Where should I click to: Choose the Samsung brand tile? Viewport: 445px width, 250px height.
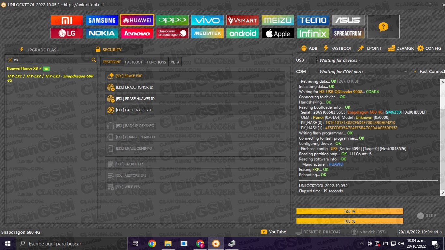[x=102, y=20]
